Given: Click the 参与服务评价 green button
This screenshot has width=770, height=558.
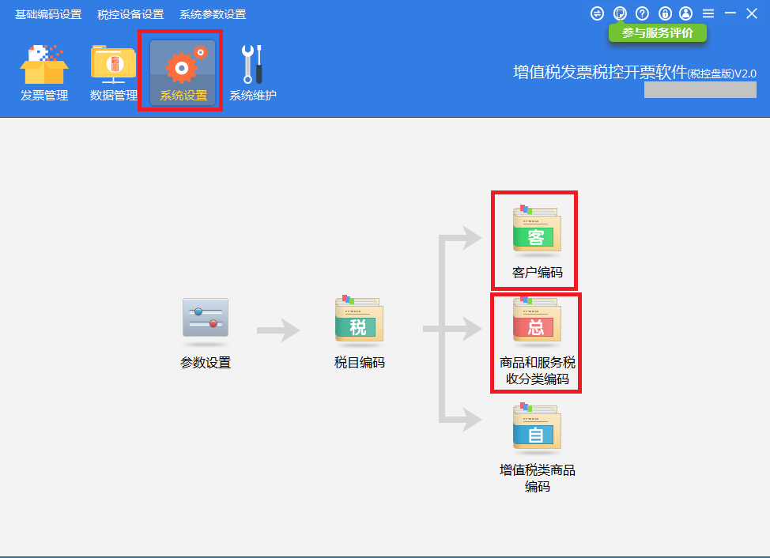Looking at the screenshot, I should point(657,33).
